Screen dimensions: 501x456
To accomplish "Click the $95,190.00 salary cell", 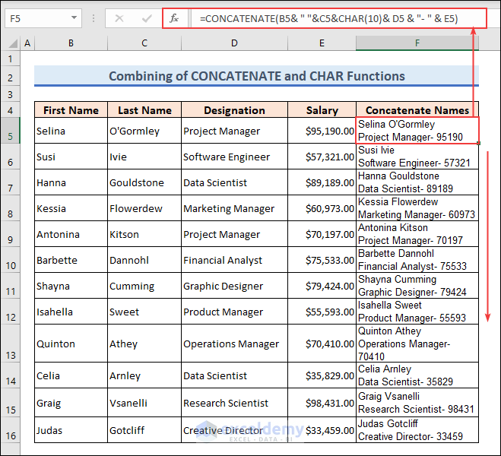I will pos(322,131).
